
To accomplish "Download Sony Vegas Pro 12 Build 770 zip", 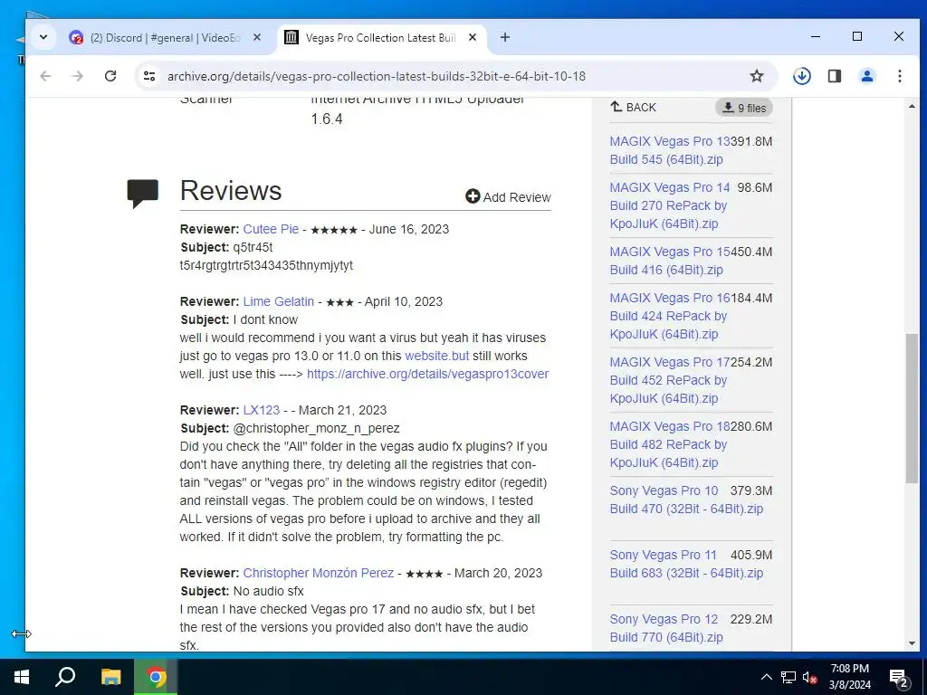I will (x=665, y=628).
